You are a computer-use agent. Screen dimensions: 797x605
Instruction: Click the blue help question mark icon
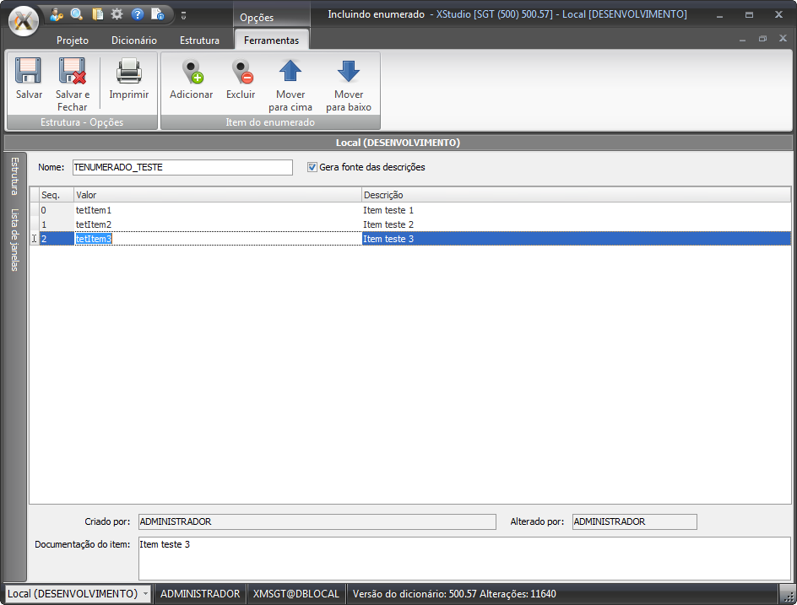(x=138, y=14)
